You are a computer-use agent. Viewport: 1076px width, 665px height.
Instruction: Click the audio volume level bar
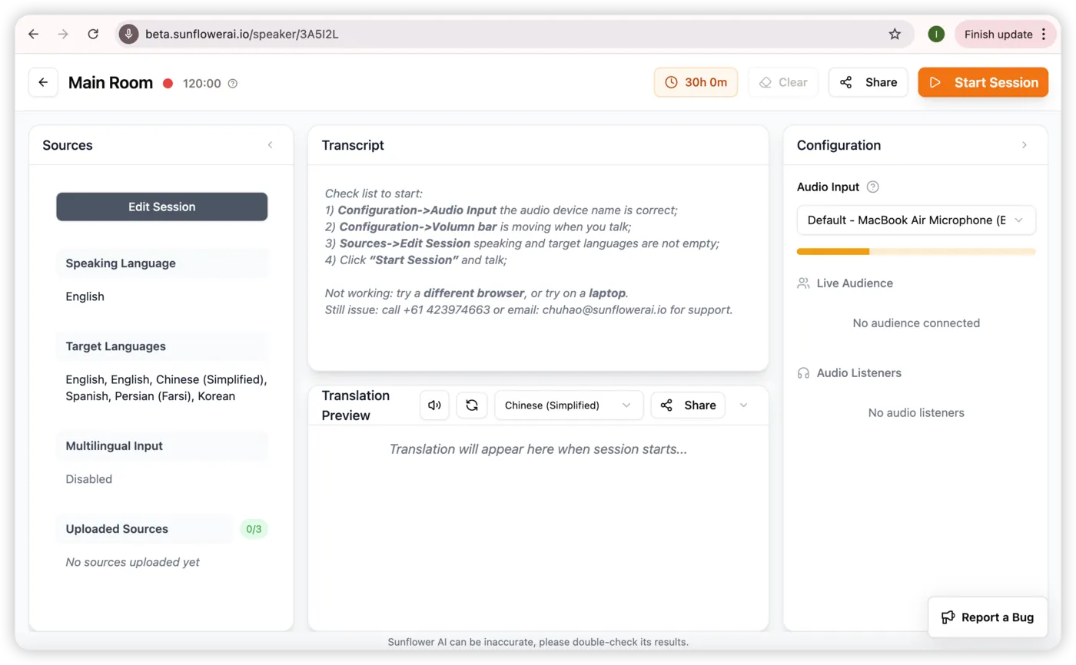[x=916, y=251]
